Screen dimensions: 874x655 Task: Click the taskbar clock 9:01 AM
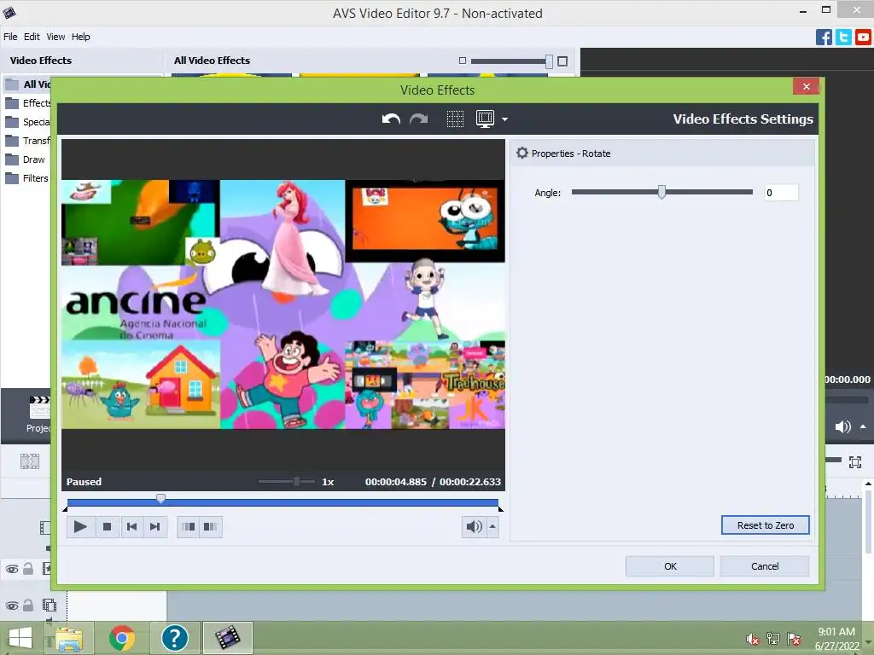point(836,632)
